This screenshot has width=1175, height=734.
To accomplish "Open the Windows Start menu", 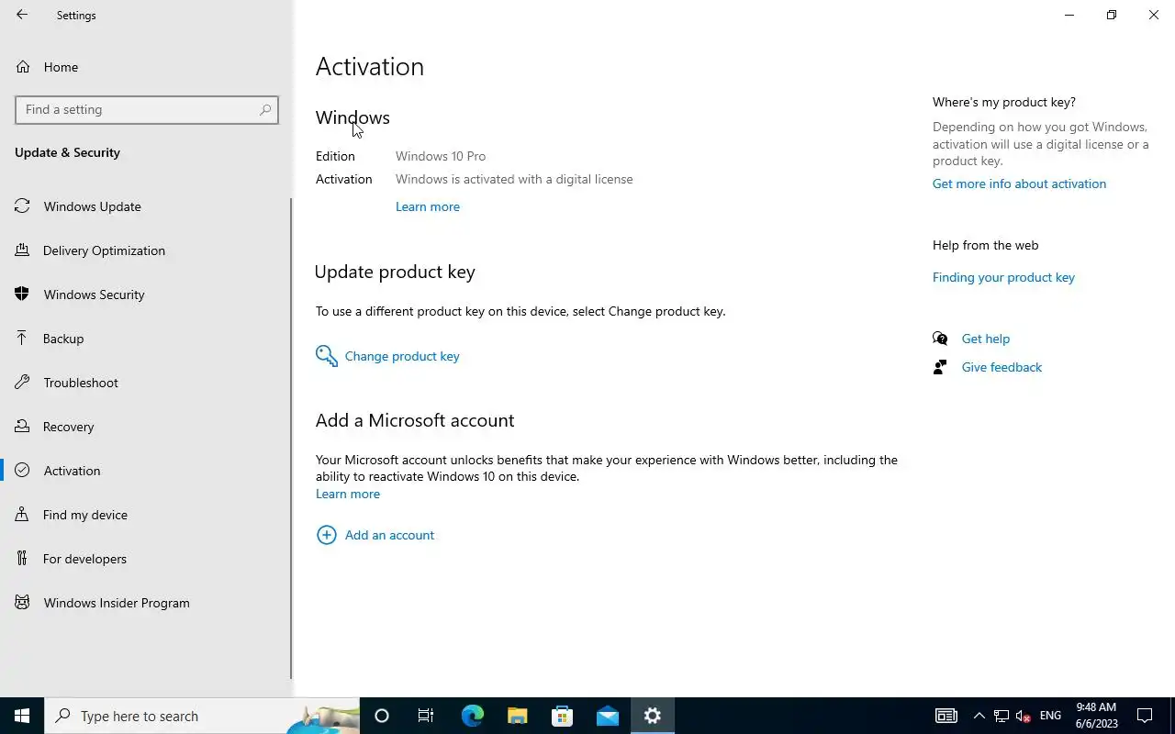I will click(22, 716).
